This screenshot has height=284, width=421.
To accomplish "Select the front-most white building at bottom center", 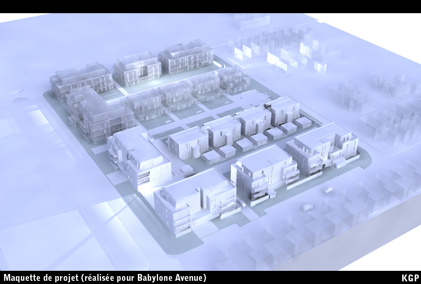I will point(194,201).
